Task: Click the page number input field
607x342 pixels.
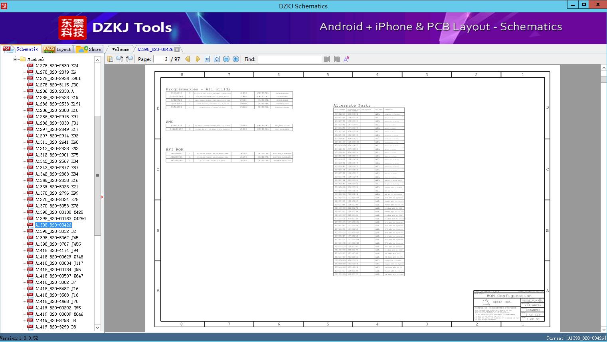Action: [x=162, y=59]
